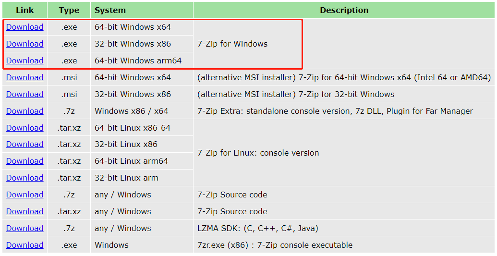Viewport: 497px width, 256px height.
Task: Click the Type column header
Action: 69,10
